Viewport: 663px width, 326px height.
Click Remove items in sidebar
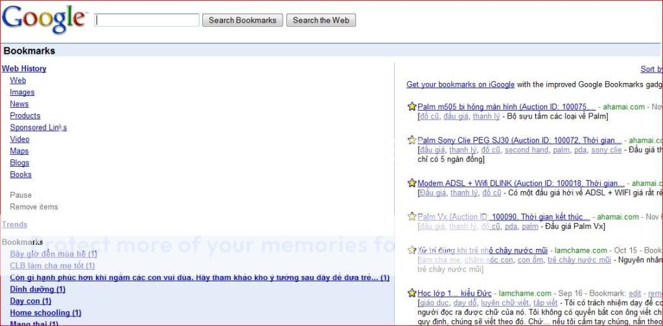34,207
